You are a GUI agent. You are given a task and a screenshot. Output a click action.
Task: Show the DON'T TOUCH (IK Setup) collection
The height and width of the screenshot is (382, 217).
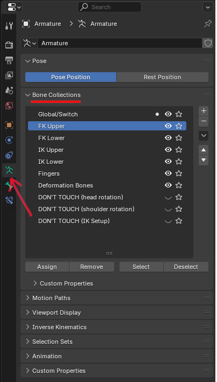tap(168, 221)
